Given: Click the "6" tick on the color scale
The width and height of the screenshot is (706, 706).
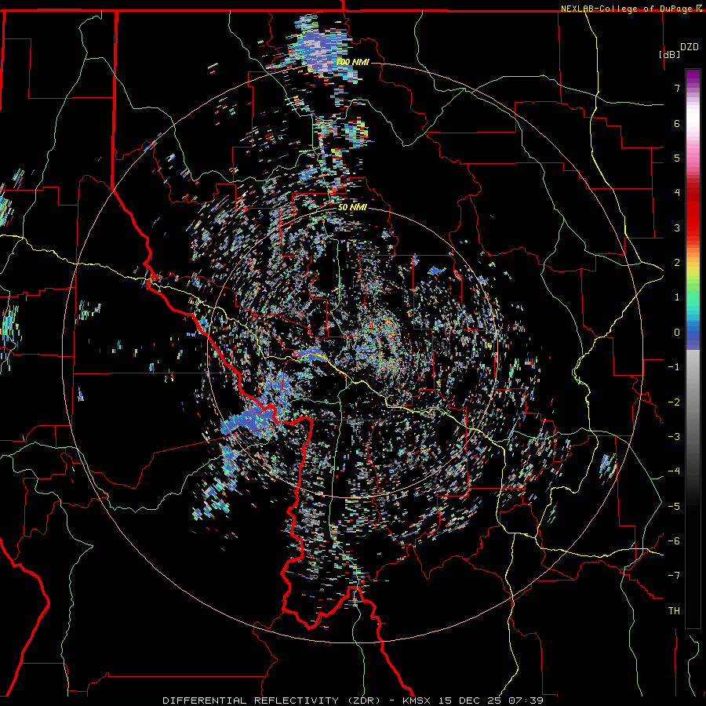Looking at the screenshot, I should [x=677, y=123].
